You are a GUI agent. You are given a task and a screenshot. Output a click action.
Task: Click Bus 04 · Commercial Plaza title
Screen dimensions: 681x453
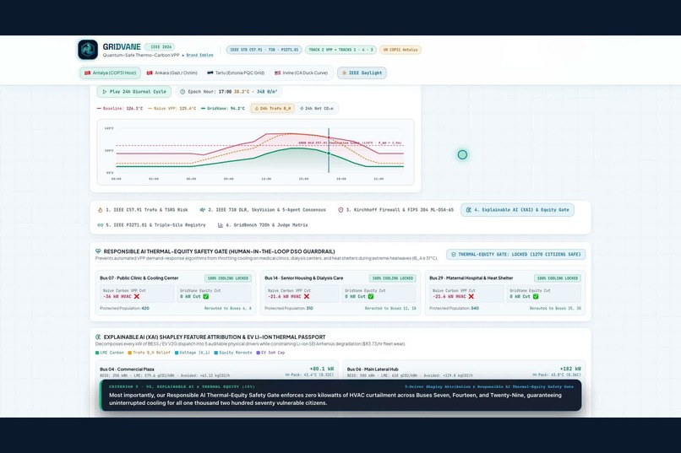(127, 369)
